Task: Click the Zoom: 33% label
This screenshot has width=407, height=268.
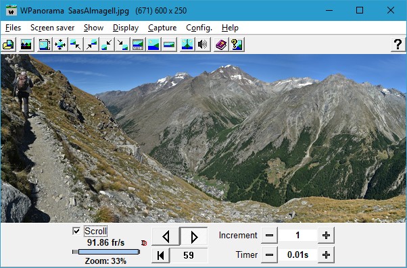Action: click(x=105, y=261)
